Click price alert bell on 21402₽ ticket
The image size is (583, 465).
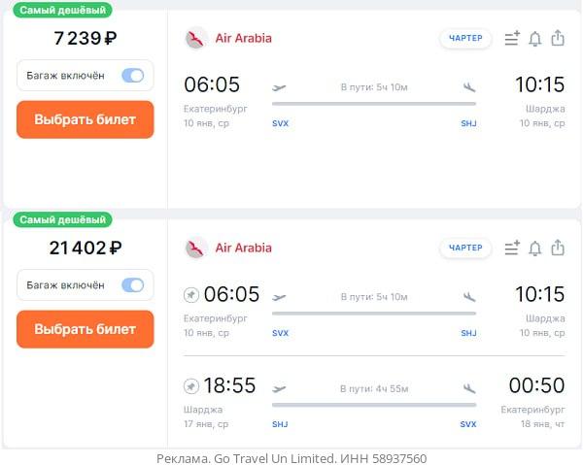535,249
